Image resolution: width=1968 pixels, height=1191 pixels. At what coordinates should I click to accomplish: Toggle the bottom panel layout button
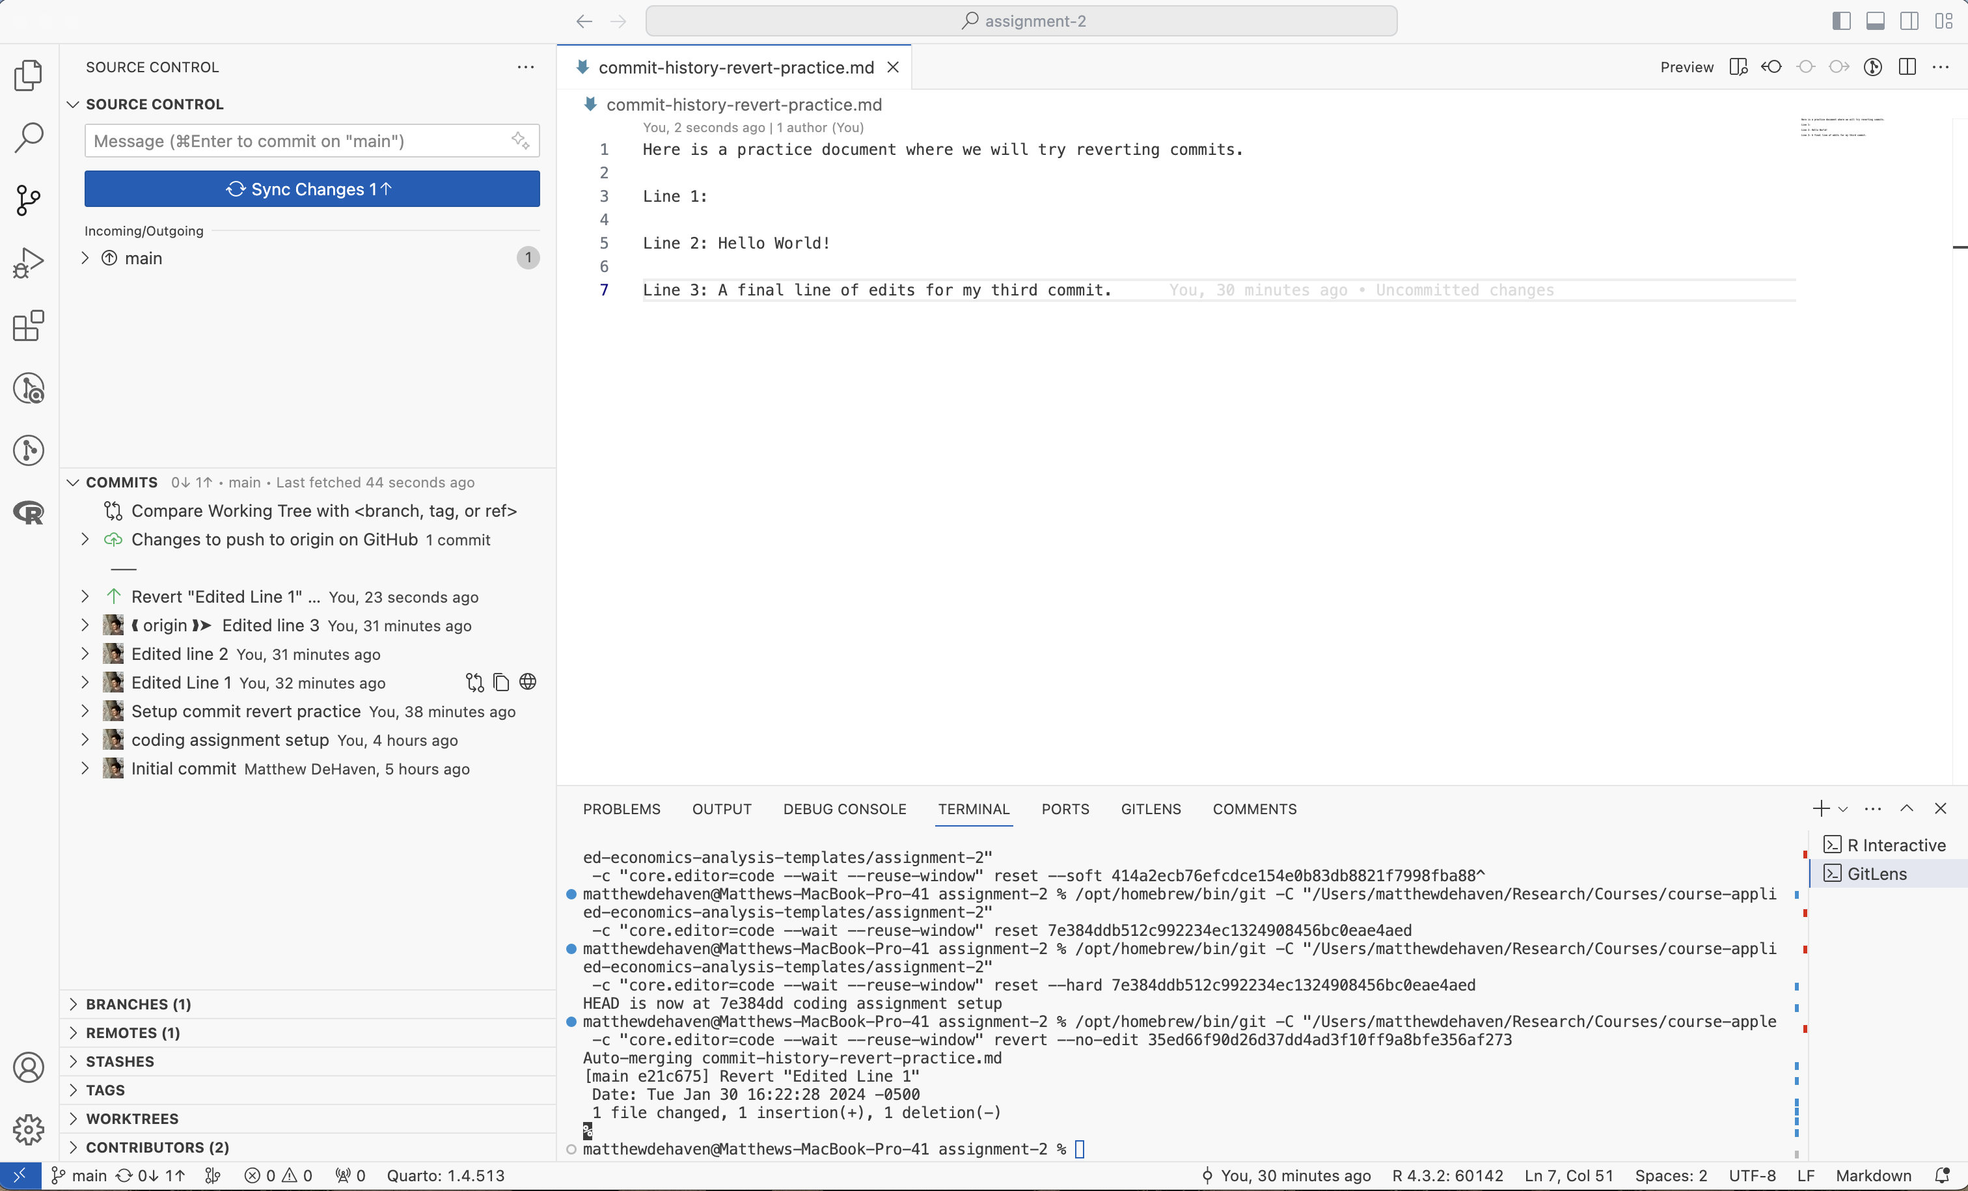click(x=1876, y=21)
